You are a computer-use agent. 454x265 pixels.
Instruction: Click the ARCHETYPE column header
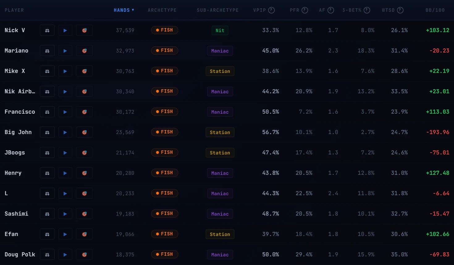coord(162,10)
